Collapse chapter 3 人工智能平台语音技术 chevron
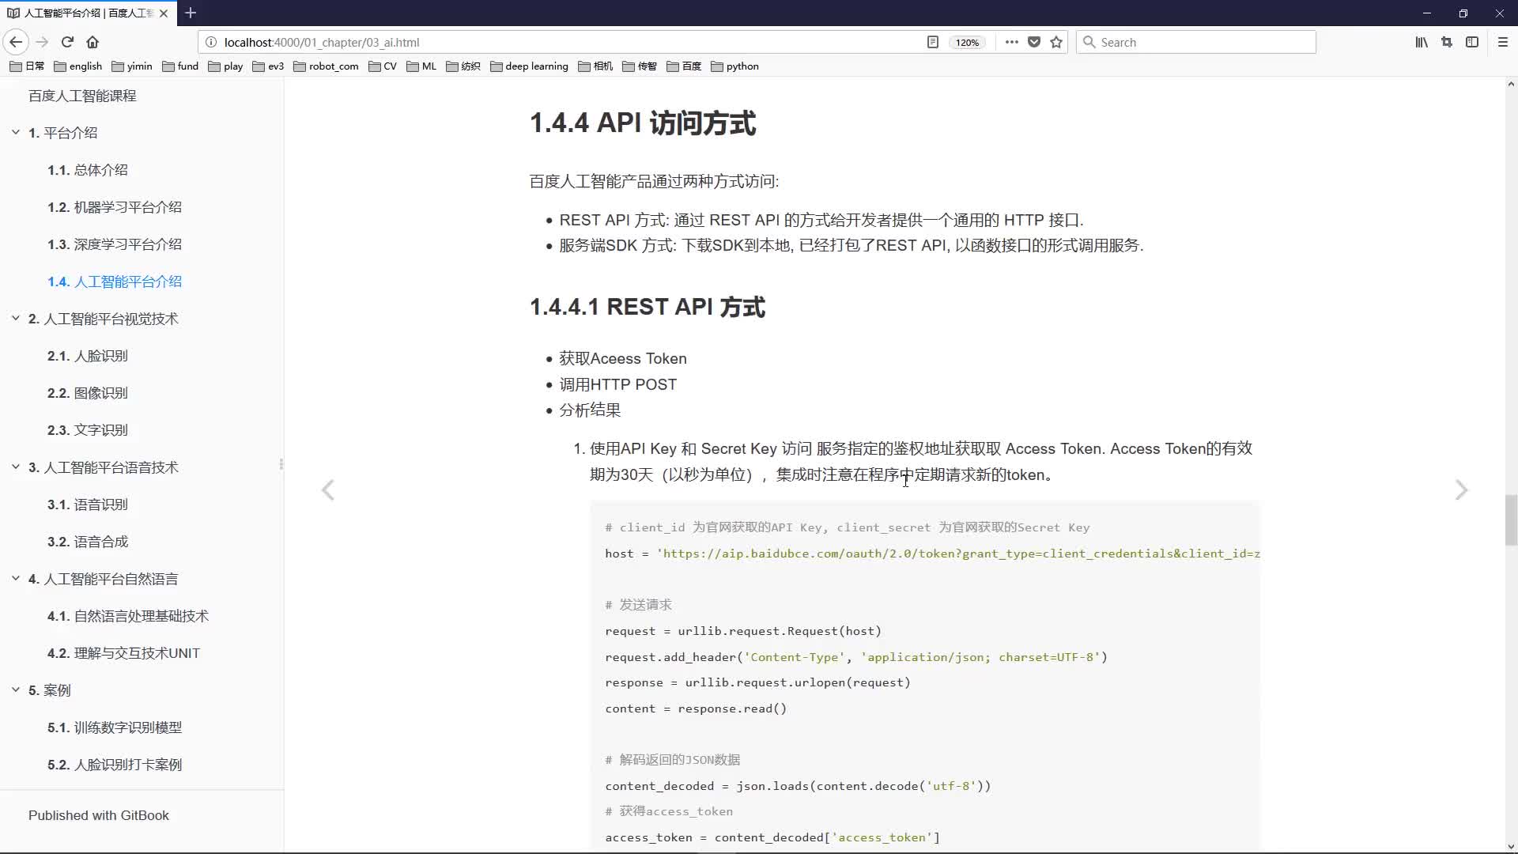This screenshot has height=854, width=1518. click(16, 467)
